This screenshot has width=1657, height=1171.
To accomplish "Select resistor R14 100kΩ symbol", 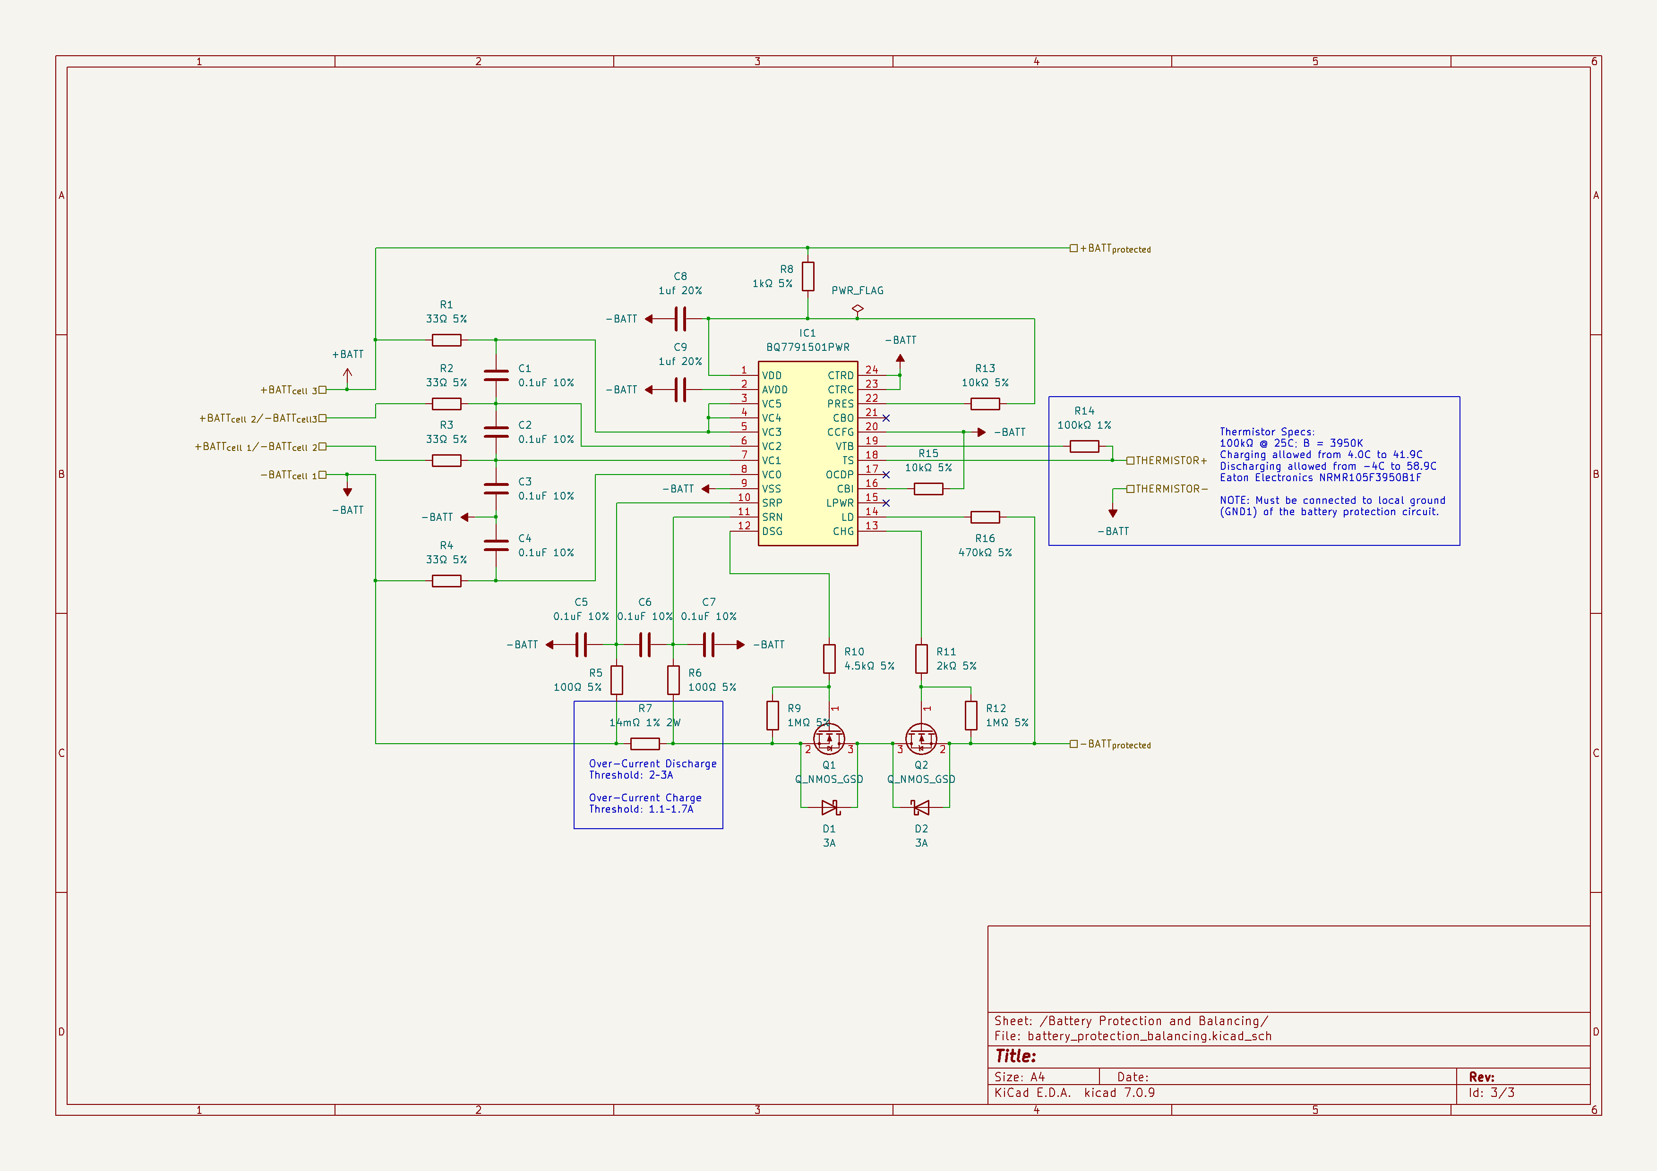I will tap(1084, 446).
